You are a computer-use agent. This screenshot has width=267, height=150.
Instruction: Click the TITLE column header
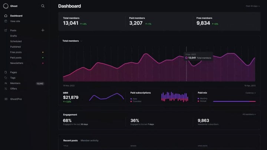click(x=66, y=146)
